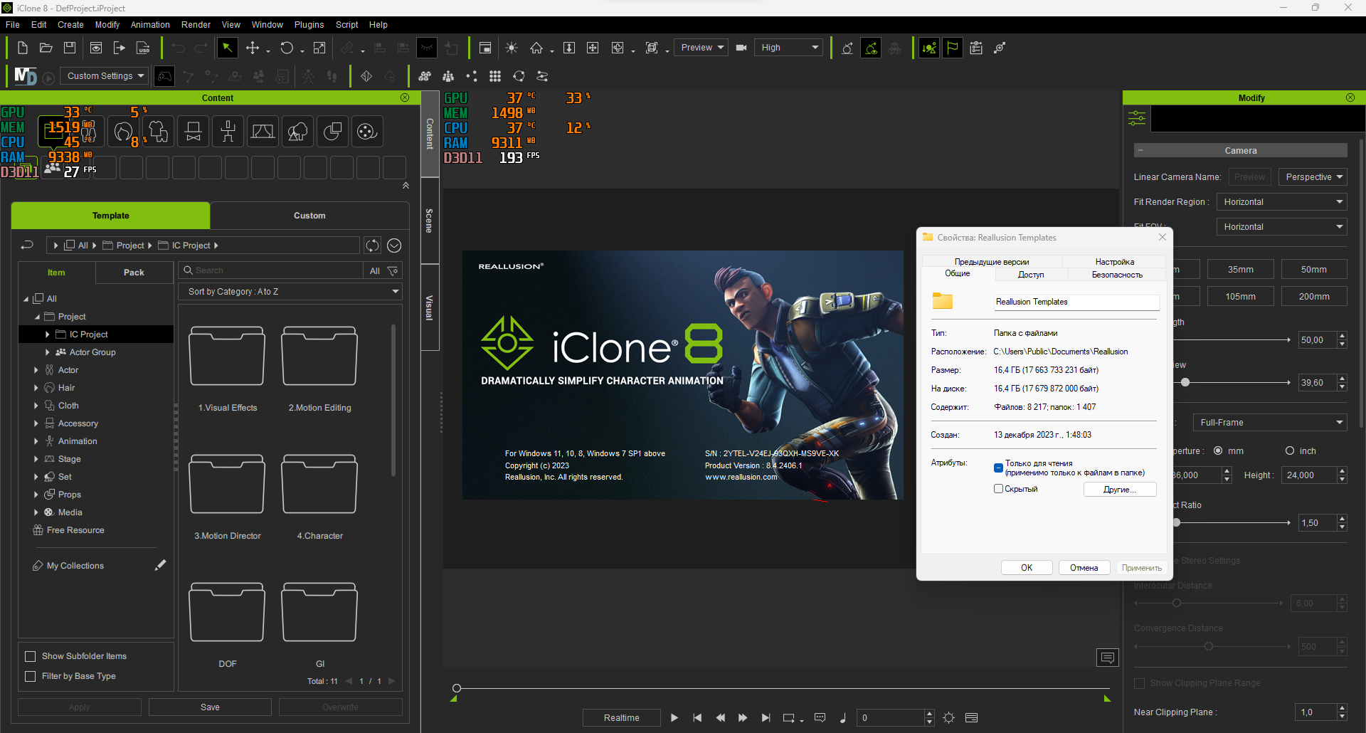The width and height of the screenshot is (1366, 733).
Task: Click the Home camera view icon
Action: pyautogui.click(x=536, y=48)
